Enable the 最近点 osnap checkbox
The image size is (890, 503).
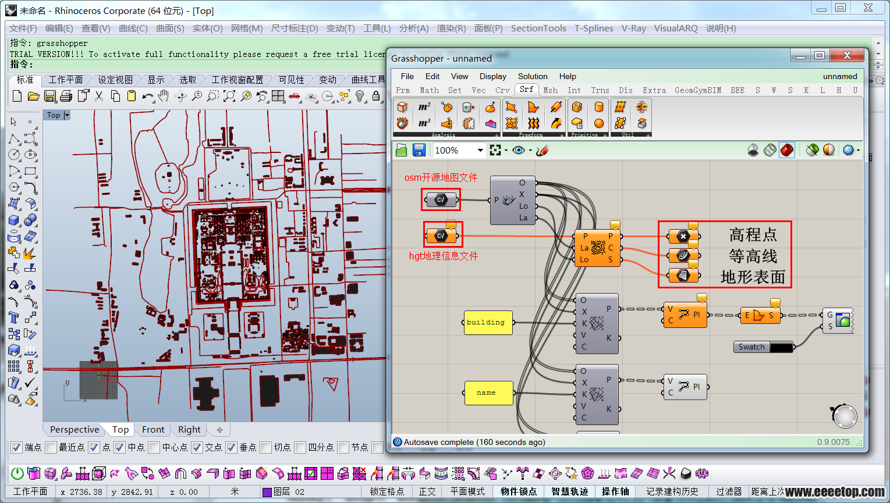coord(51,447)
